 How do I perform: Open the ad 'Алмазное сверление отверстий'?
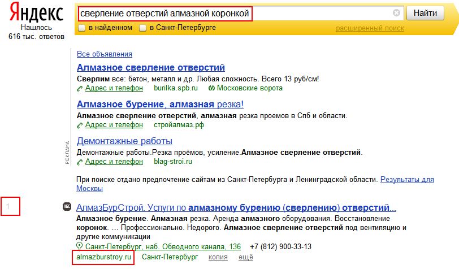point(151,67)
